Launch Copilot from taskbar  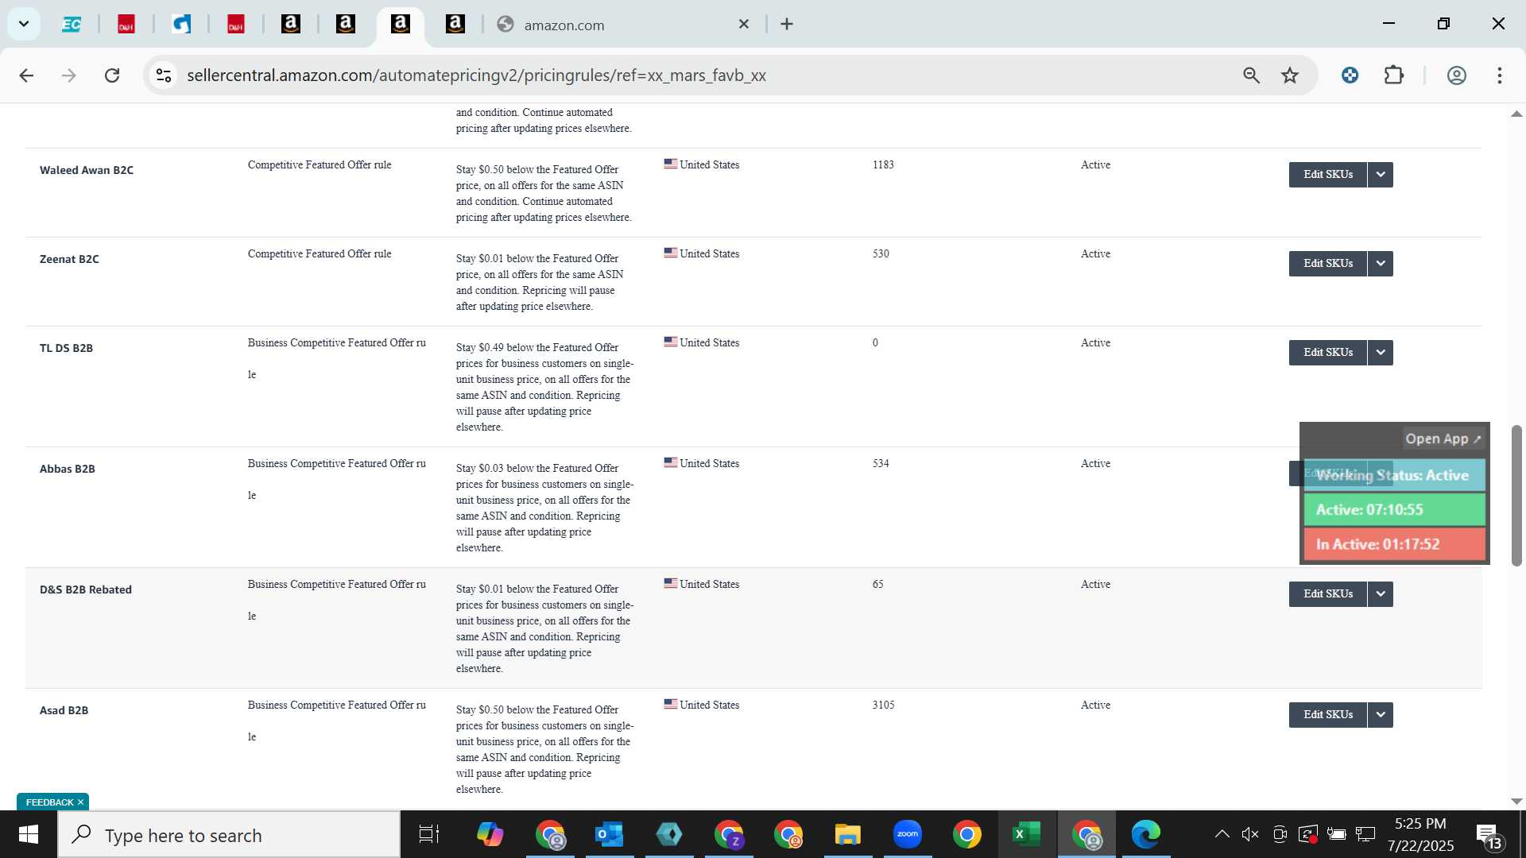(x=490, y=835)
